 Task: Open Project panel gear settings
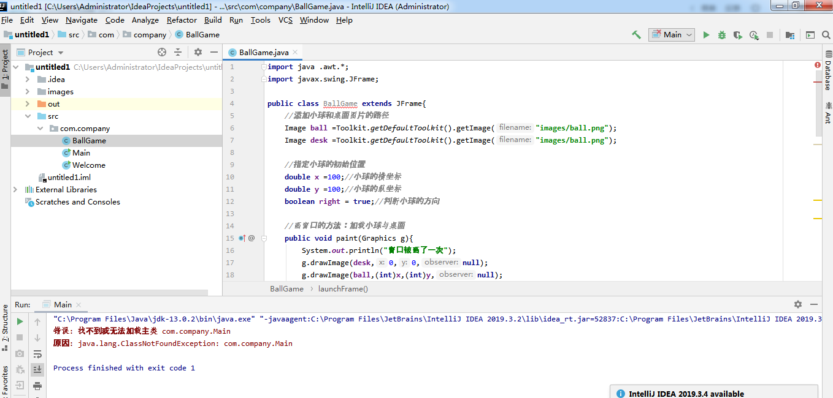point(198,52)
